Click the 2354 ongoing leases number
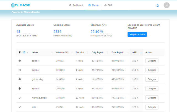The image size is (177, 112). click(x=57, y=32)
